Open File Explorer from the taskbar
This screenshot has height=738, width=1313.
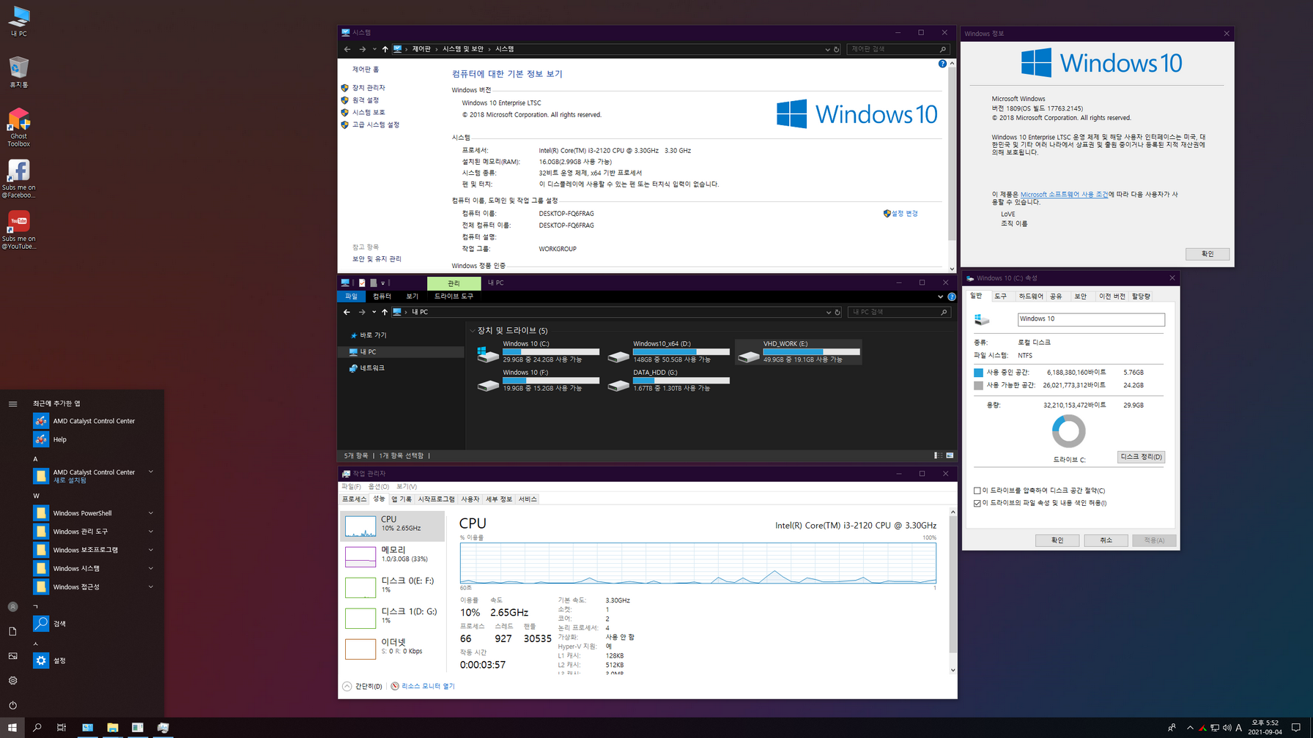point(112,727)
